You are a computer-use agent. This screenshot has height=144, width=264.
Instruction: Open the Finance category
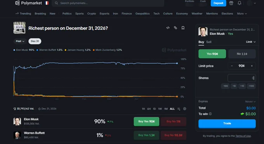tap(127, 14)
